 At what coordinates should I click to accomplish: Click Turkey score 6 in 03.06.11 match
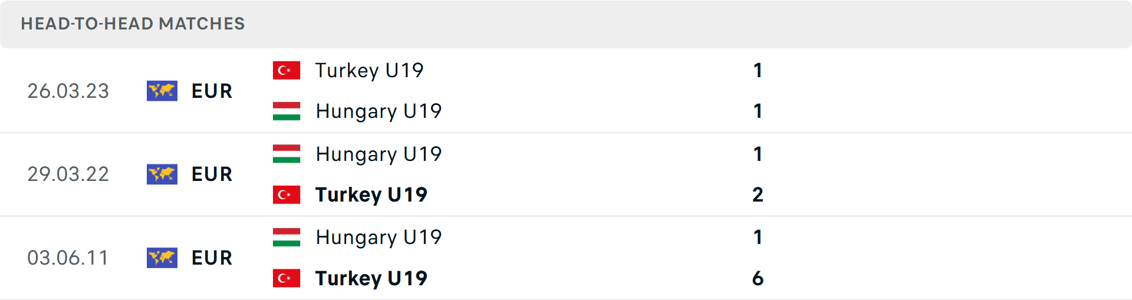click(758, 278)
